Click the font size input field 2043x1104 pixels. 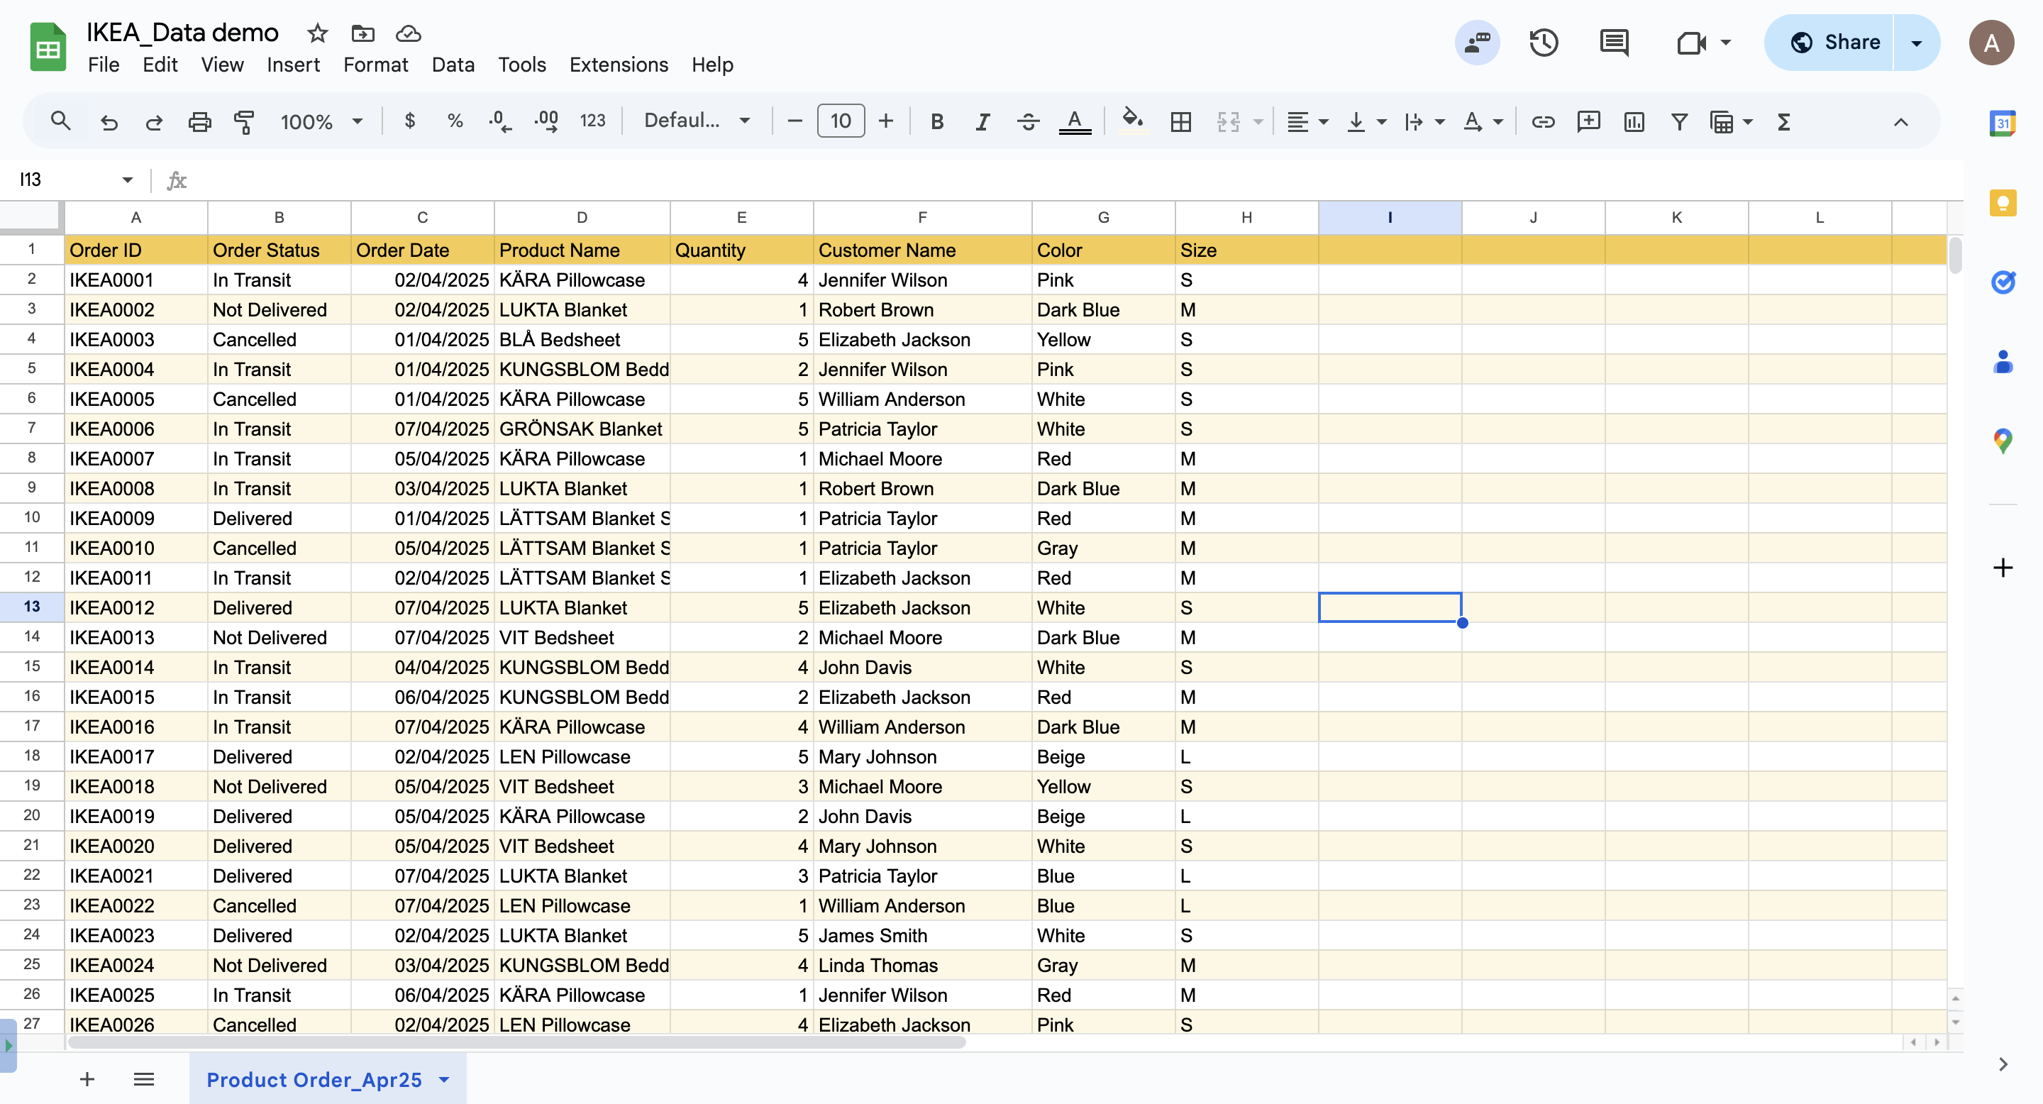click(841, 121)
